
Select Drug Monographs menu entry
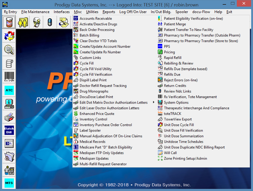click(94, 91)
